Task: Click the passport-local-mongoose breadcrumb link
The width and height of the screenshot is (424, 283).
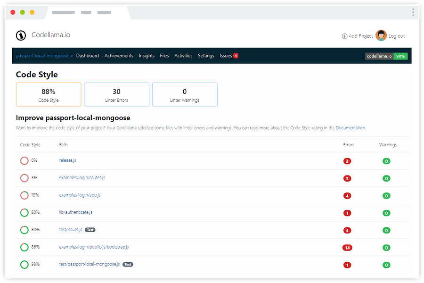Action: (x=42, y=56)
